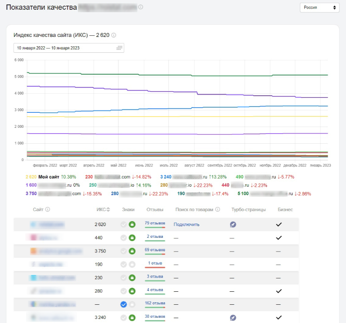Click the Отзывы column header
Viewport: 346px width, 323px height.
[x=155, y=210]
